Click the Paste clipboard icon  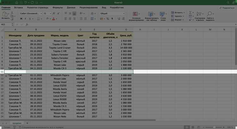point(5,14)
